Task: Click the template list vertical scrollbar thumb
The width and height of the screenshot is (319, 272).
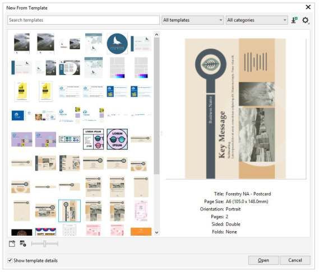Action: (156, 106)
